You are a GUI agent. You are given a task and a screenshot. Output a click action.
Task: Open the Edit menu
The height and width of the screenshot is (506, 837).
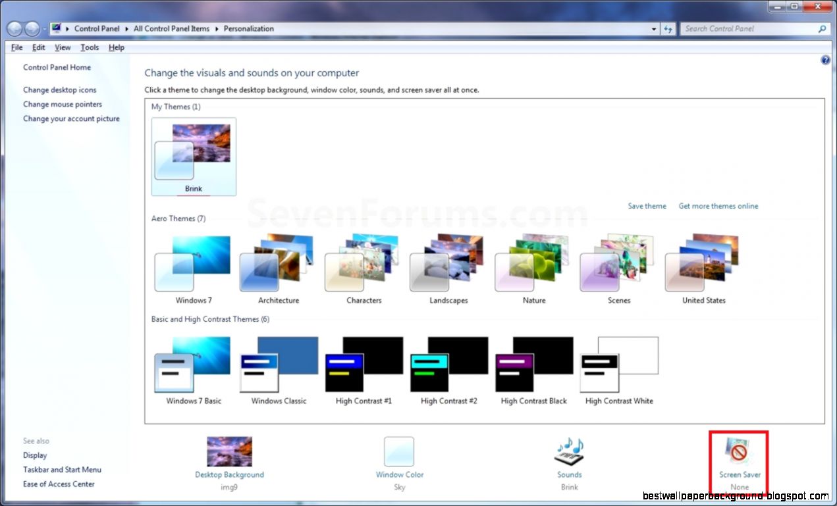(39, 47)
